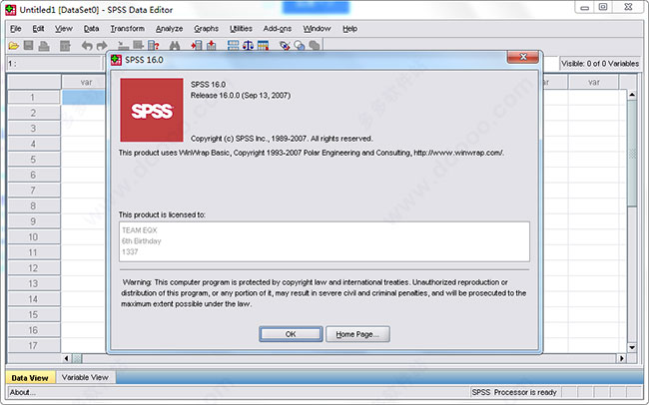Click the Go to Variable toolbar icon

click(138, 46)
